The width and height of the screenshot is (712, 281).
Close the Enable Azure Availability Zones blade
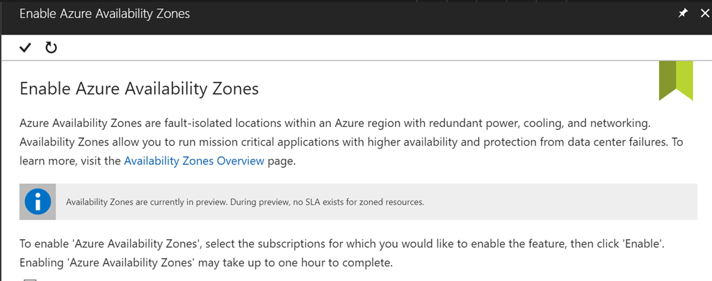(704, 13)
